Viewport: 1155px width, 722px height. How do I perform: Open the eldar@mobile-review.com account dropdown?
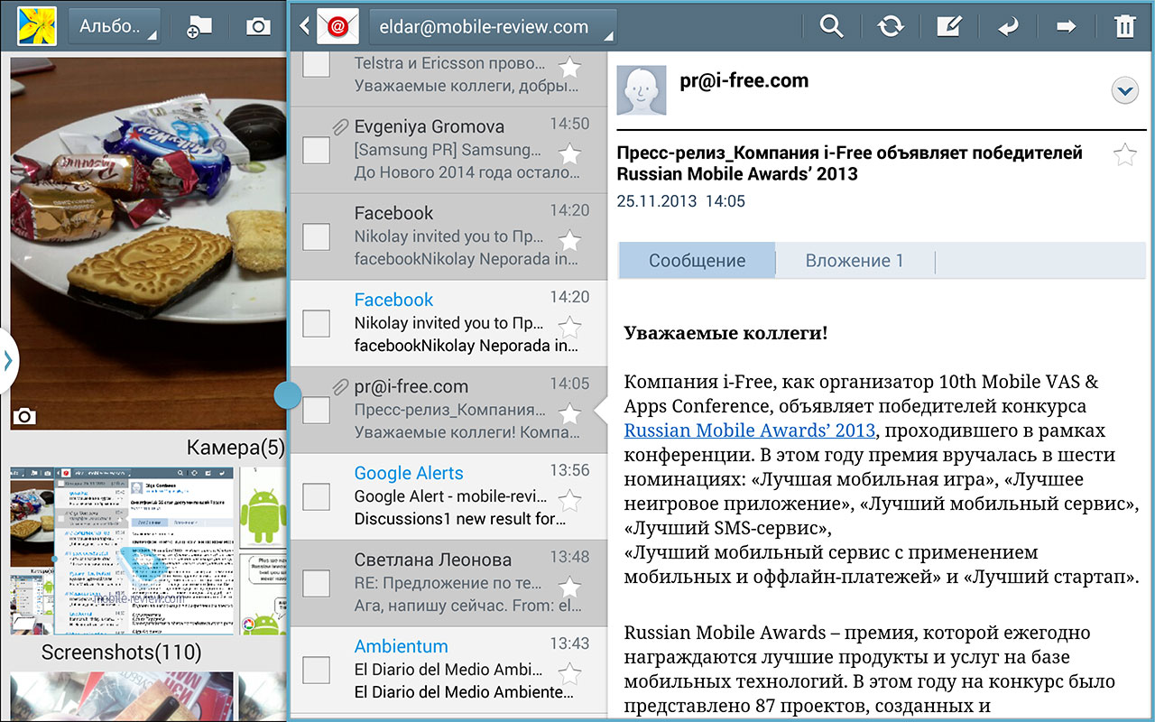pyautogui.click(x=493, y=27)
